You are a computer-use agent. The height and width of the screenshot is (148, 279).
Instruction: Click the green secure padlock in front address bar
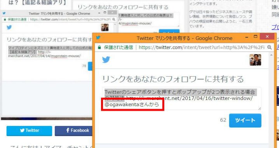coord(99,47)
